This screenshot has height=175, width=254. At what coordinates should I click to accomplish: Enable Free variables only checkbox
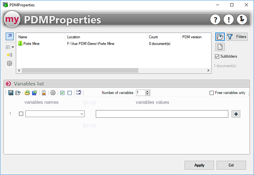[x=212, y=93]
